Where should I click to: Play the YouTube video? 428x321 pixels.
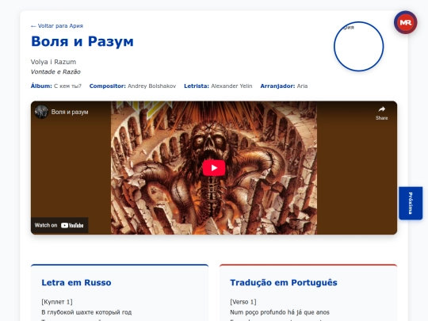[214, 168]
